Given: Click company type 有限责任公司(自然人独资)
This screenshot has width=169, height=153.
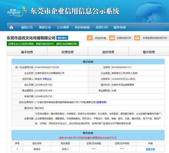Looking at the screenshot, I should [125, 73].
